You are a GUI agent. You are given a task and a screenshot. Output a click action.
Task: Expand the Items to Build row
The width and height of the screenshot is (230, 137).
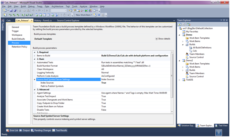click(x=35, y=56)
